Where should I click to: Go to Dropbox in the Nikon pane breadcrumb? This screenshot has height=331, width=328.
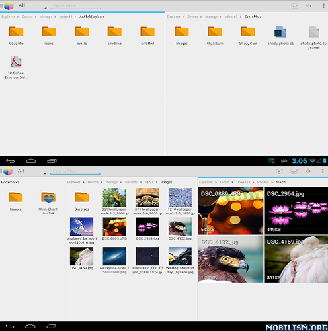point(243,182)
